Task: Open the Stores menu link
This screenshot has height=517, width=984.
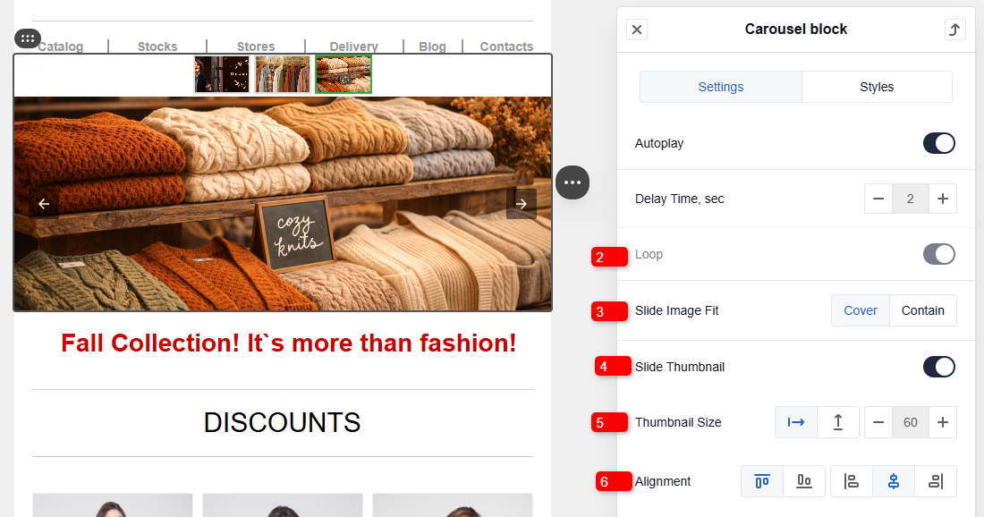Action: click(x=256, y=47)
